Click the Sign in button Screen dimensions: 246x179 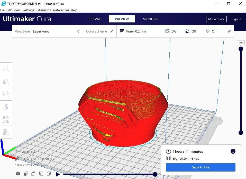click(236, 19)
